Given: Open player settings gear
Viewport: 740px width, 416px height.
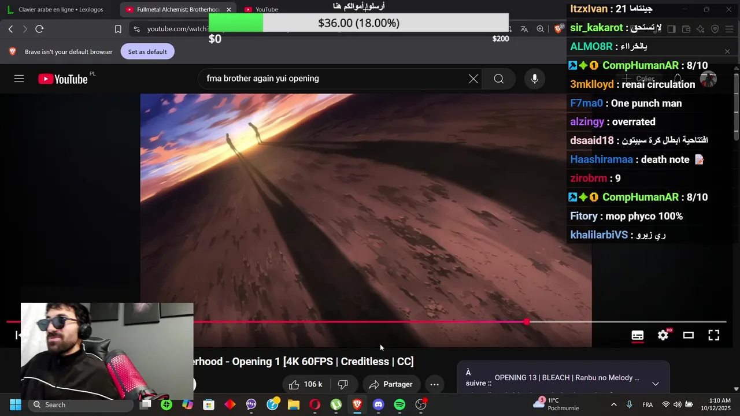Looking at the screenshot, I should tap(663, 335).
